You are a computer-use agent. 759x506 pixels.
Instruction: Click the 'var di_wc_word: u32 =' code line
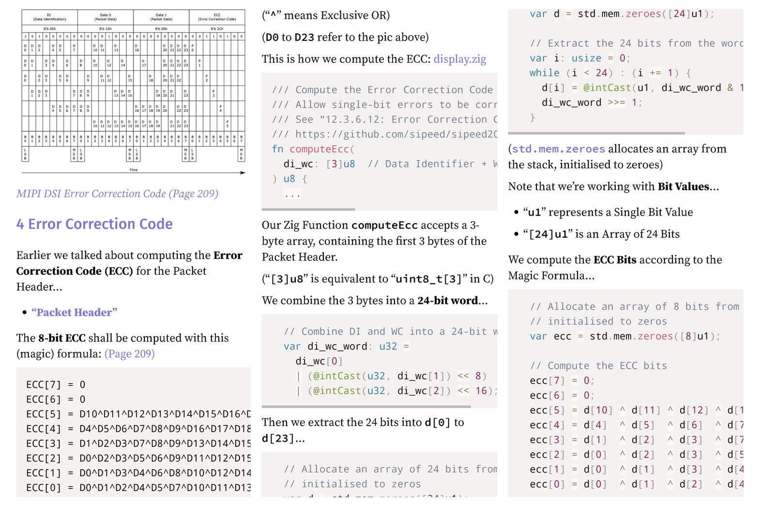pos(346,346)
